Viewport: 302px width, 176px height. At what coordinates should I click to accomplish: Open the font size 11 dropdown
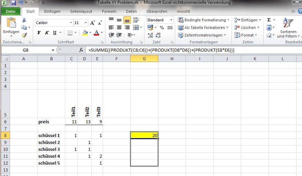tap(86, 23)
